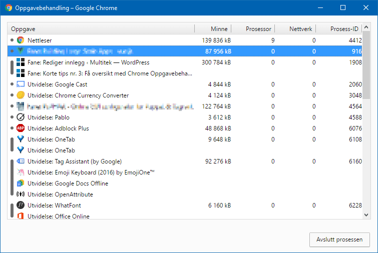Click process ID 6076
The image size is (378, 253).
click(x=355, y=128)
